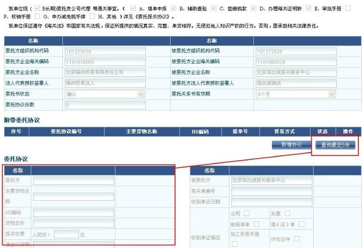Click the 人民币 fee amount field

66,234
